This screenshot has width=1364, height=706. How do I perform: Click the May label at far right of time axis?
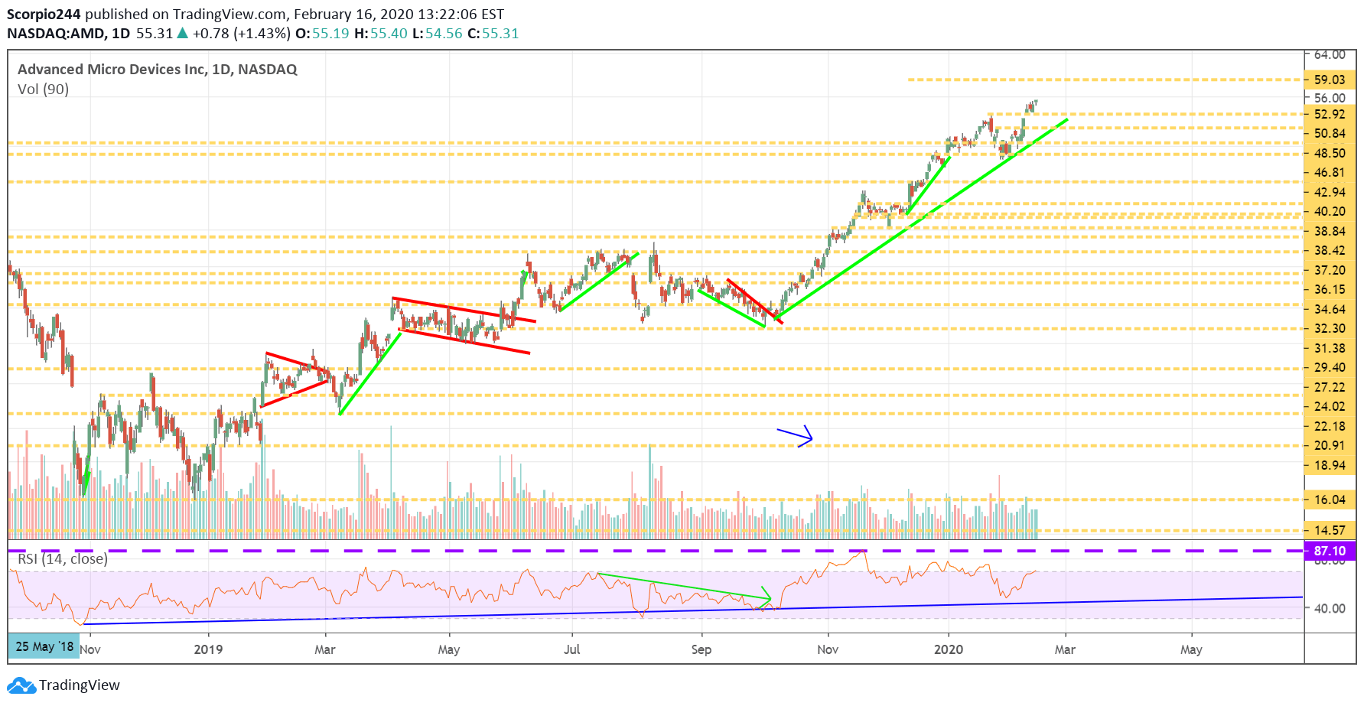(1191, 649)
